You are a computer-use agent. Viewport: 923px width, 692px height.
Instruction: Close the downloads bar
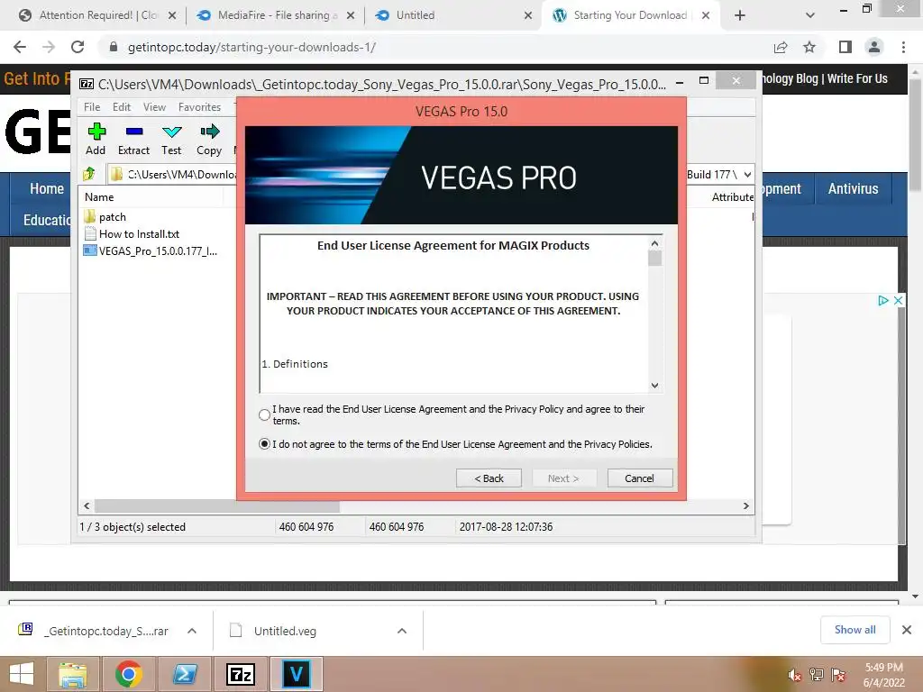(x=907, y=630)
